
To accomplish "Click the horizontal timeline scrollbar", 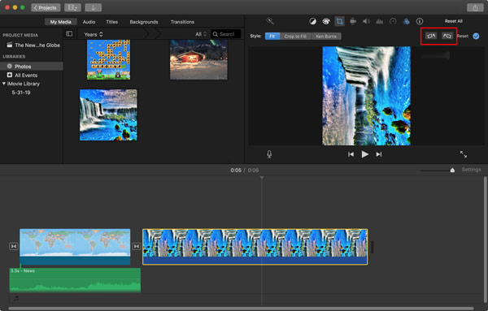I will 242,309.
